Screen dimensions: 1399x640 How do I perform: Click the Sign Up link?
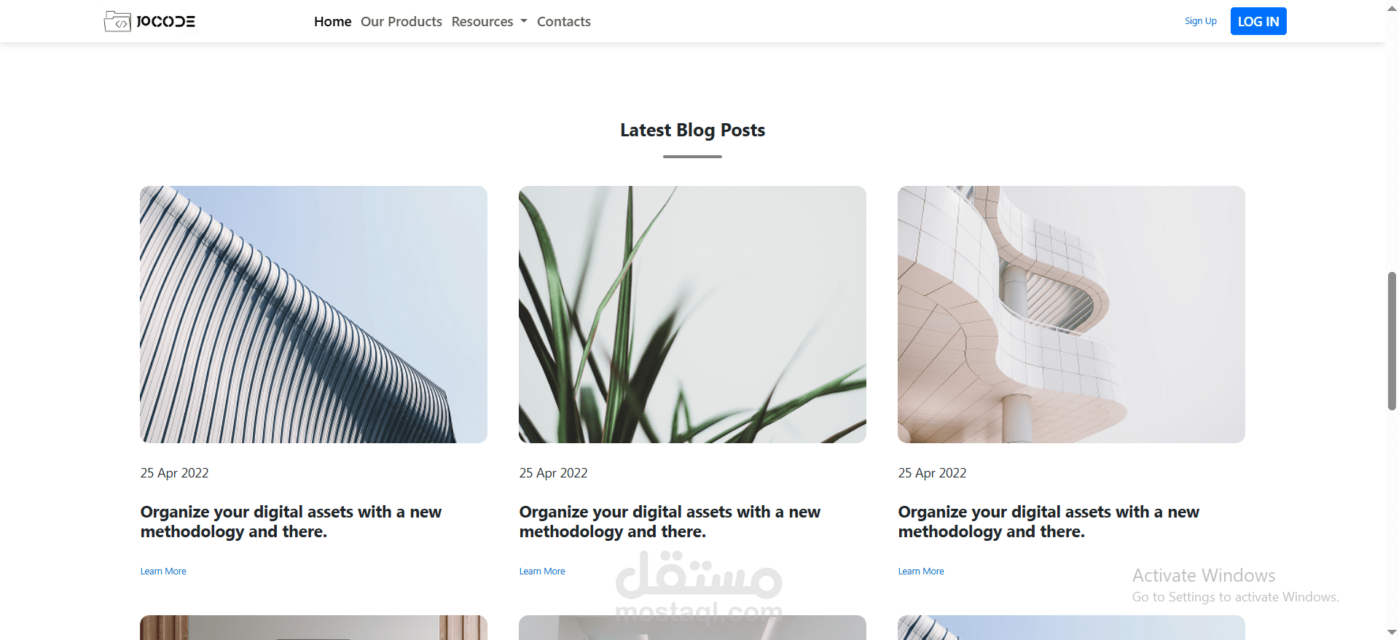1201,21
